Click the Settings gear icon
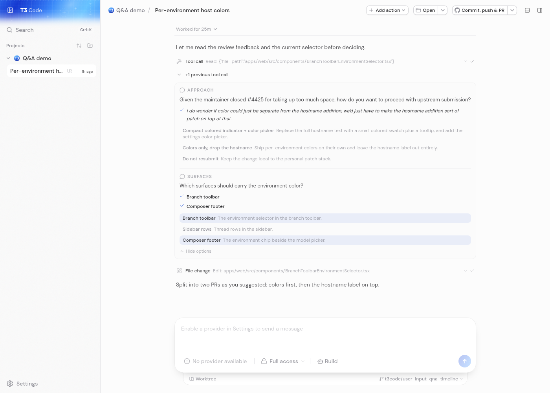Image resolution: width=550 pixels, height=393 pixels. [10, 384]
